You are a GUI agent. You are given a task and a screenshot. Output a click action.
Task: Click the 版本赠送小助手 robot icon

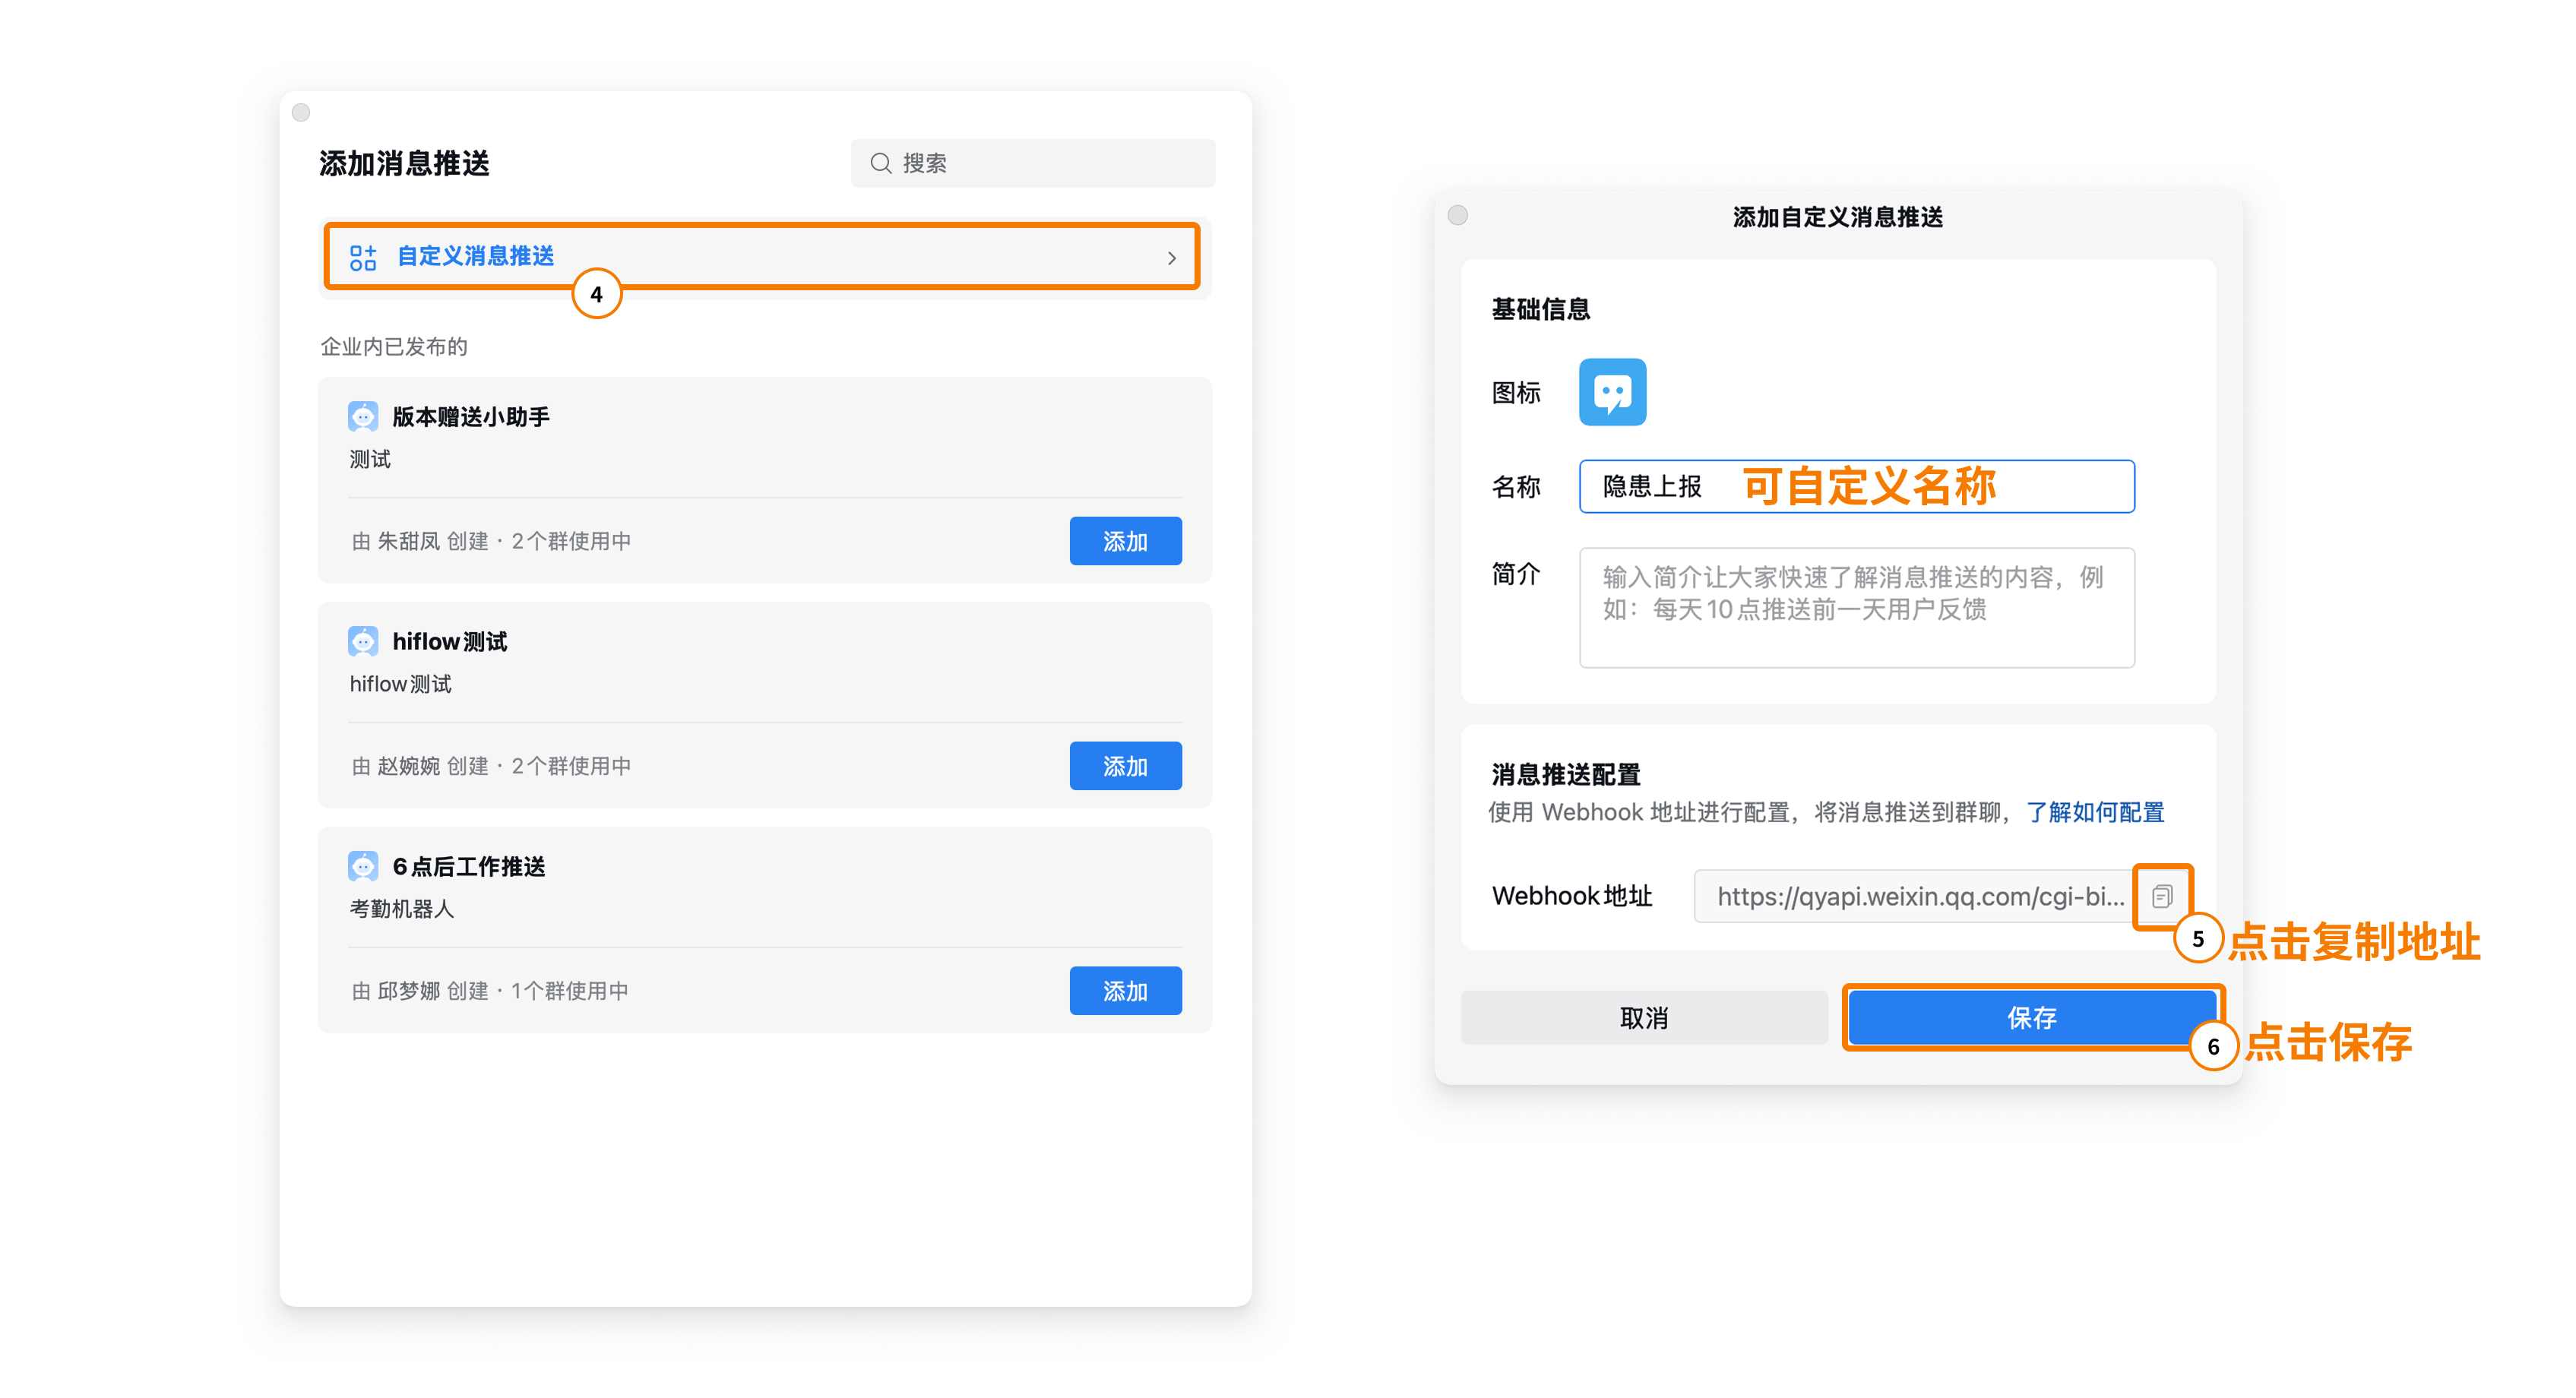[x=363, y=416]
